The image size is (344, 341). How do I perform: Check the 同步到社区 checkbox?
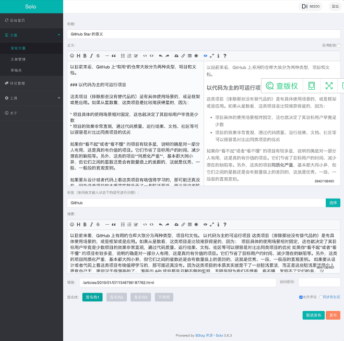321,297
